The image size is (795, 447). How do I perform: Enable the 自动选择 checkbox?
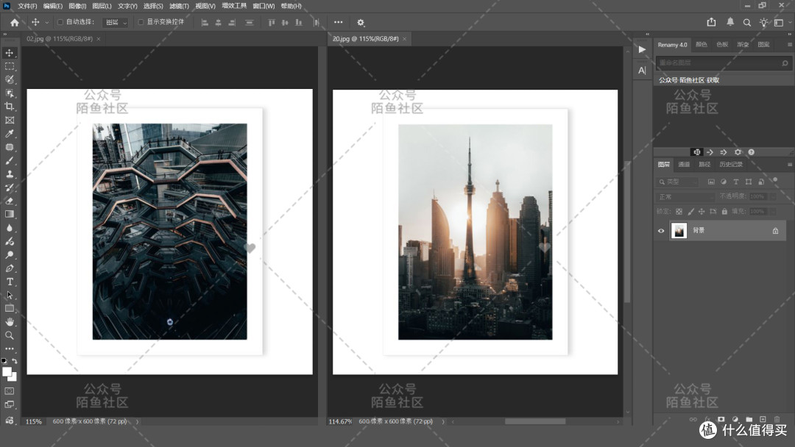[60, 22]
